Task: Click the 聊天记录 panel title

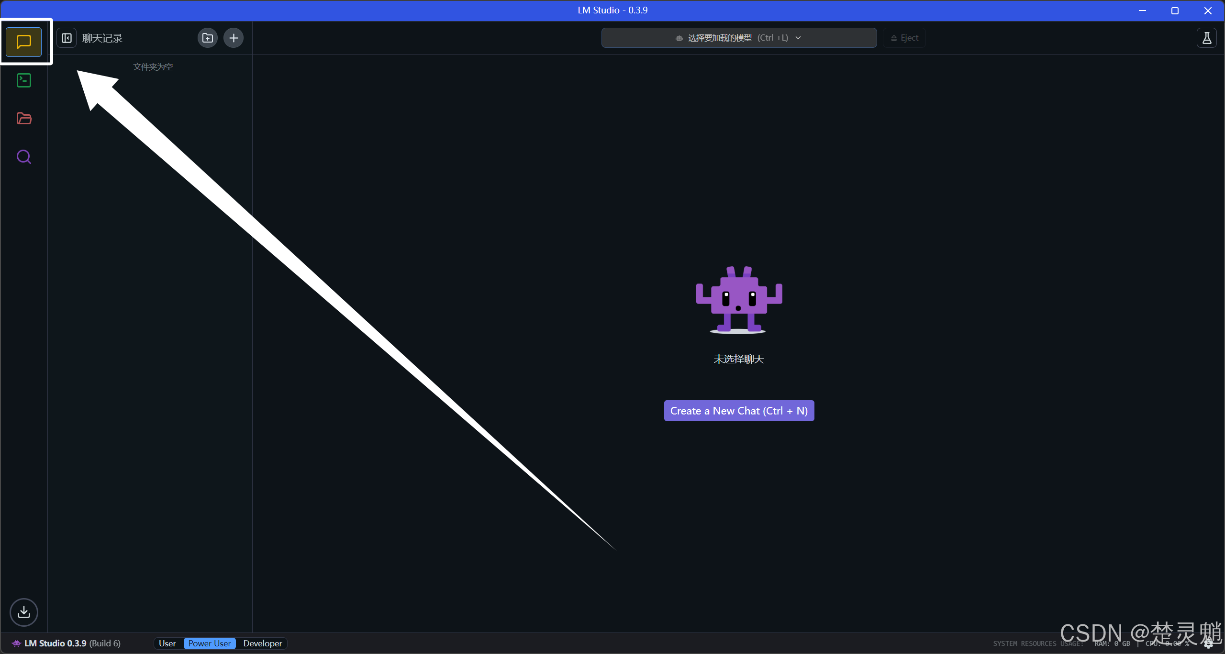Action: (x=102, y=38)
